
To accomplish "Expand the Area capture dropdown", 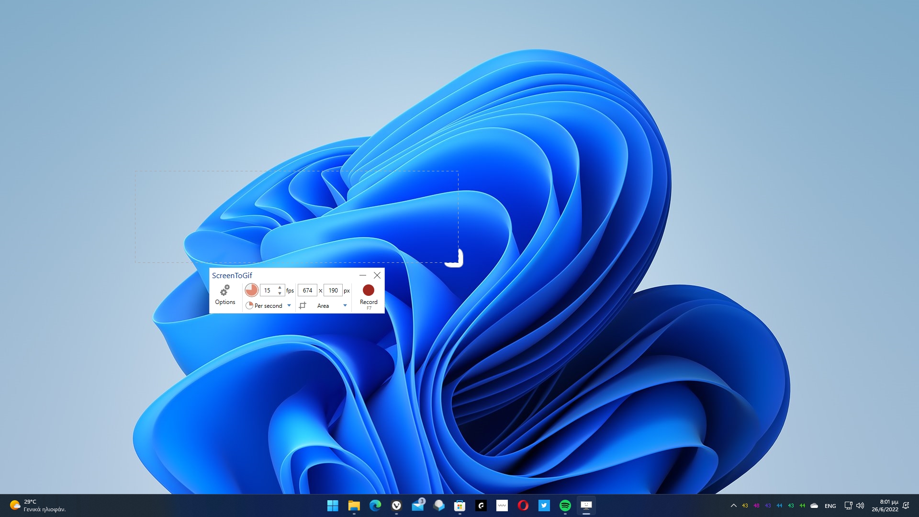I will tap(345, 305).
